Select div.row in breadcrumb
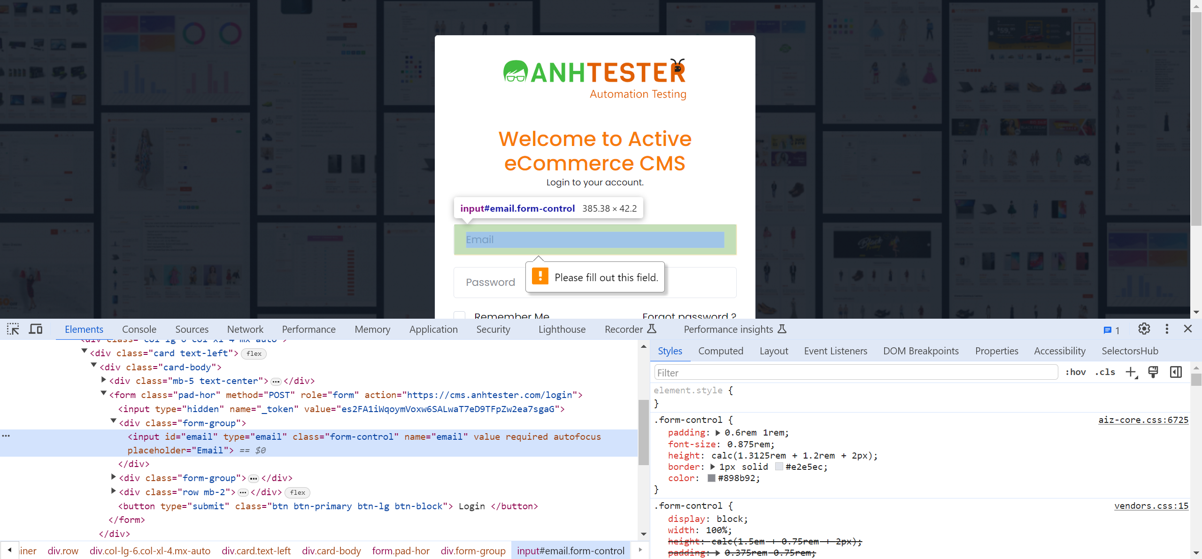This screenshot has height=559, width=1202. pos(63,551)
